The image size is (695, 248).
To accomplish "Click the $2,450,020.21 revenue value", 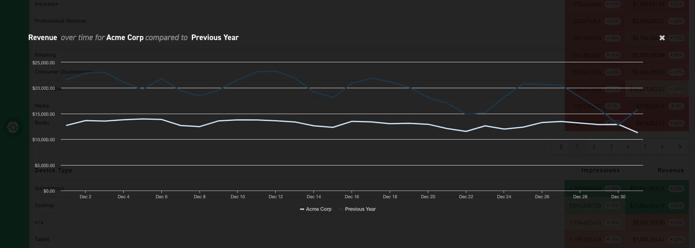I will pyautogui.click(x=648, y=21).
